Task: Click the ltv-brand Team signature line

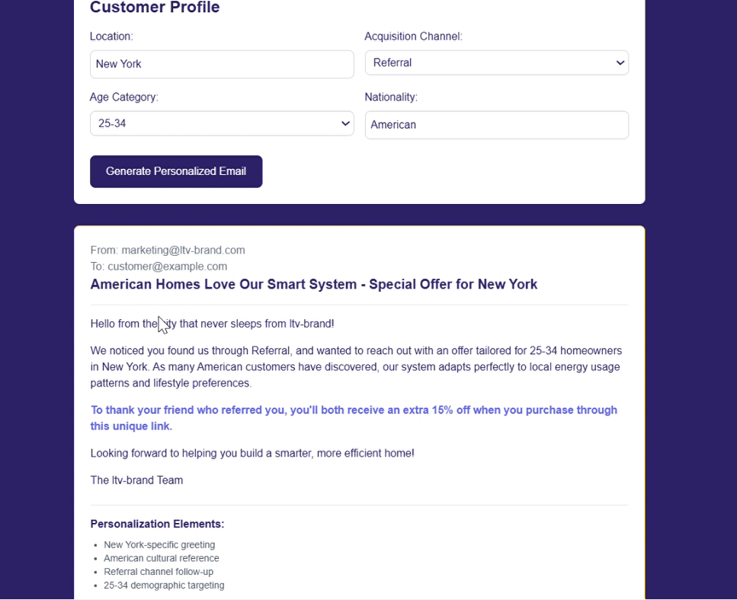Action: (136, 480)
